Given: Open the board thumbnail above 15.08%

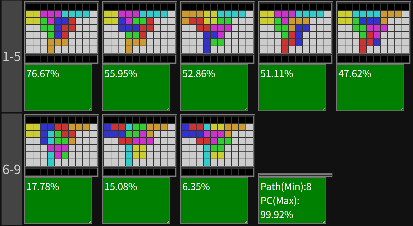Looking at the screenshot, I should [139, 146].
